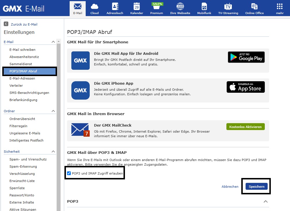290x211 pixels.
Task: Select E-Mail-Adressen in settings menu
Action: (x=22, y=78)
